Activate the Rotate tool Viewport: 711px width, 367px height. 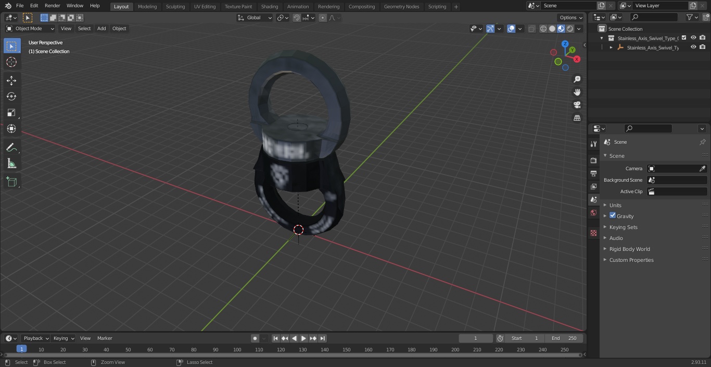[x=11, y=96]
